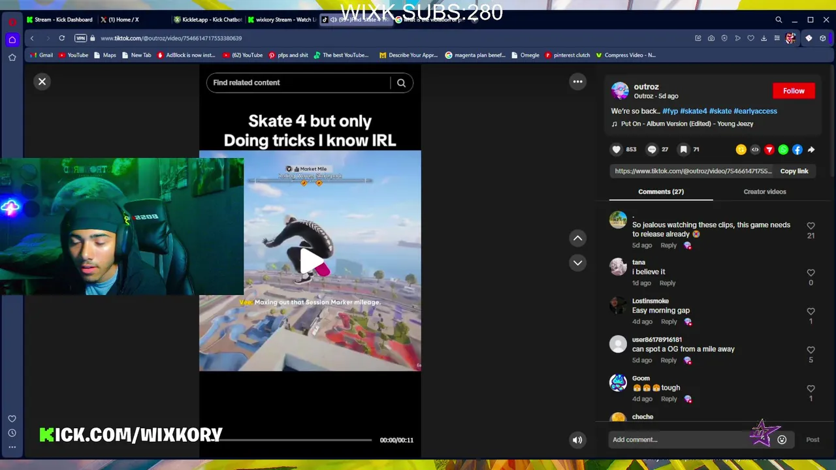
Task: Like the video using the heart icon
Action: (616, 149)
